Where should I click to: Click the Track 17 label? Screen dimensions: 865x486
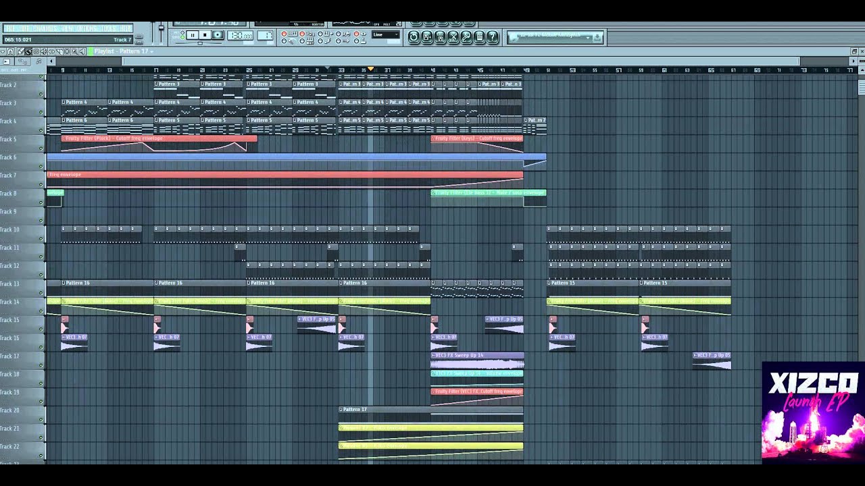9,356
